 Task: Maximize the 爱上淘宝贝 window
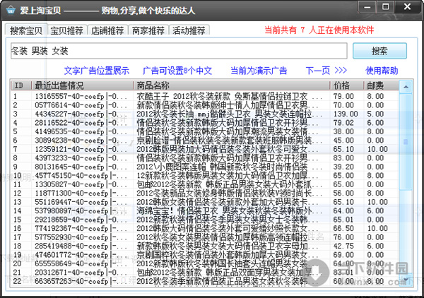[385, 7]
